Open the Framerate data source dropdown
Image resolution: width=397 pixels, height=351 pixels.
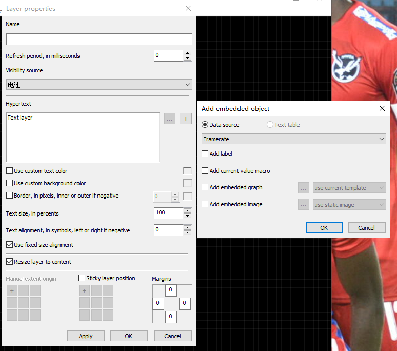[294, 139]
